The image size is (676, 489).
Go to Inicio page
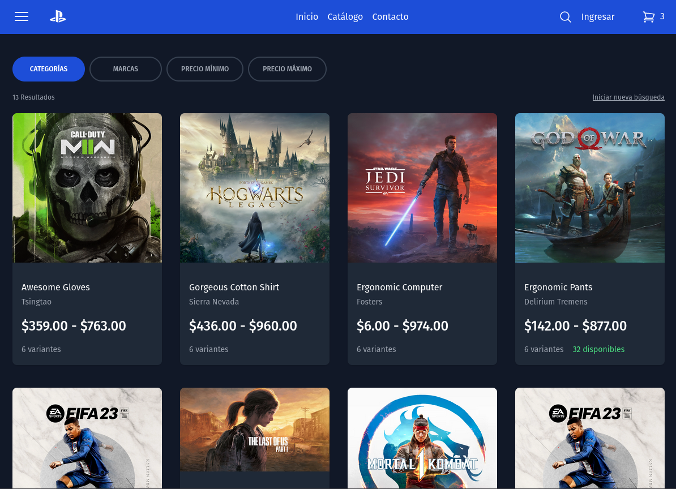(x=307, y=17)
